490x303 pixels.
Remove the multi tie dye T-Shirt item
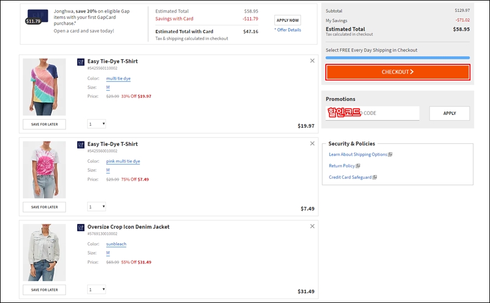pyautogui.click(x=312, y=61)
